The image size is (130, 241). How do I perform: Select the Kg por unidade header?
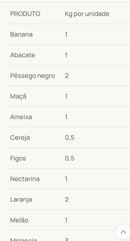(87, 14)
